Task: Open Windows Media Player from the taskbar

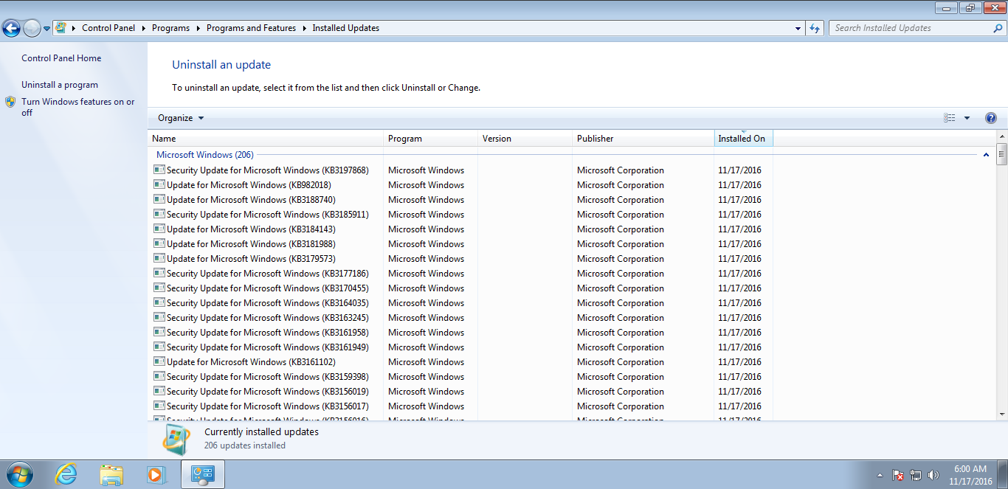Action: point(156,474)
